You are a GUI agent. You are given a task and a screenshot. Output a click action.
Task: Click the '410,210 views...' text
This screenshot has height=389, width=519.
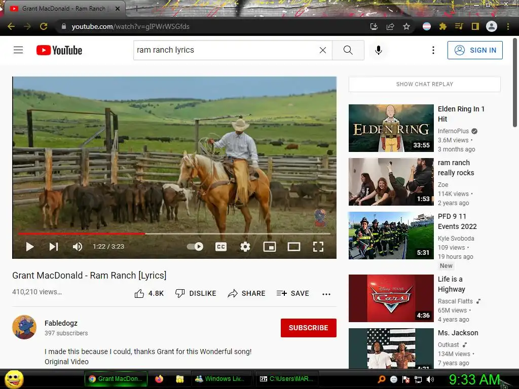point(37,292)
